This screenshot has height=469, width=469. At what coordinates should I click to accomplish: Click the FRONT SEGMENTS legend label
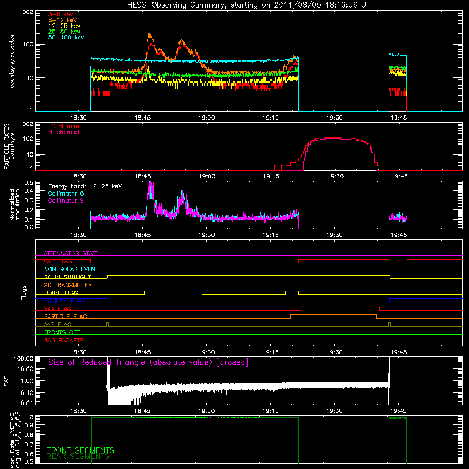80,450
